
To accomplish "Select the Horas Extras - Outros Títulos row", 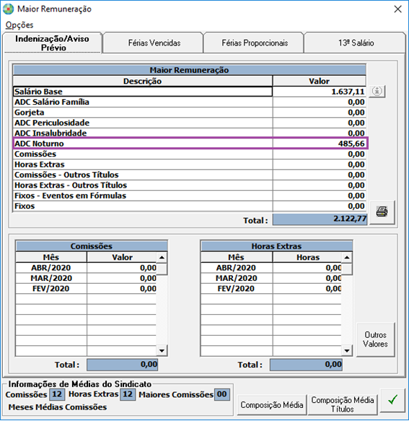I will click(189, 186).
